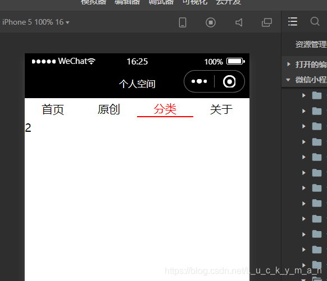Click the 资源管理器 panel title
Viewport: 327px width, 281px height.
tap(311, 44)
